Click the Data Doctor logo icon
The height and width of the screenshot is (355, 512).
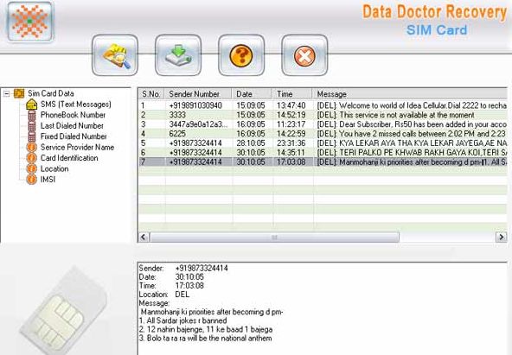point(29,22)
